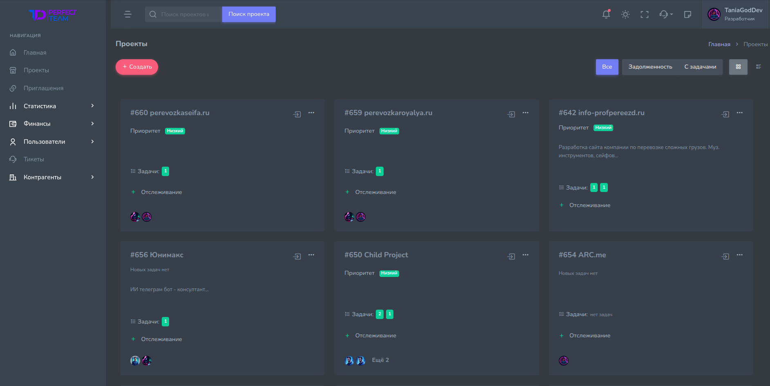
Task: Expand Пользователи sidebar section
Action: [x=53, y=142]
